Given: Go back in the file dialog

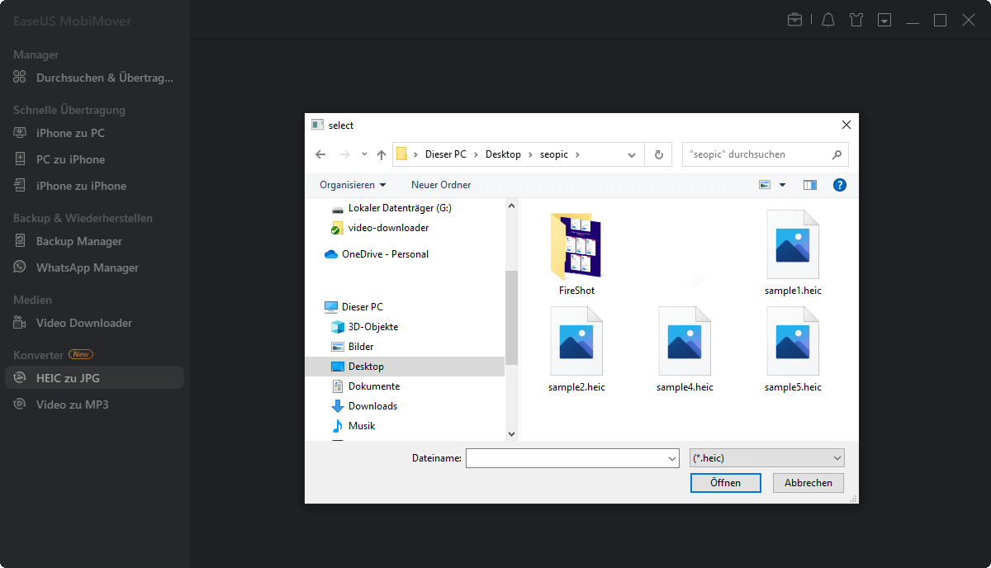Looking at the screenshot, I should (x=321, y=154).
